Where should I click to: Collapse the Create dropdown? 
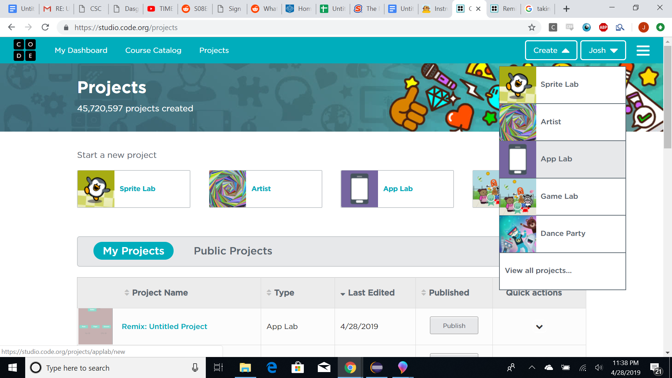[551, 50]
